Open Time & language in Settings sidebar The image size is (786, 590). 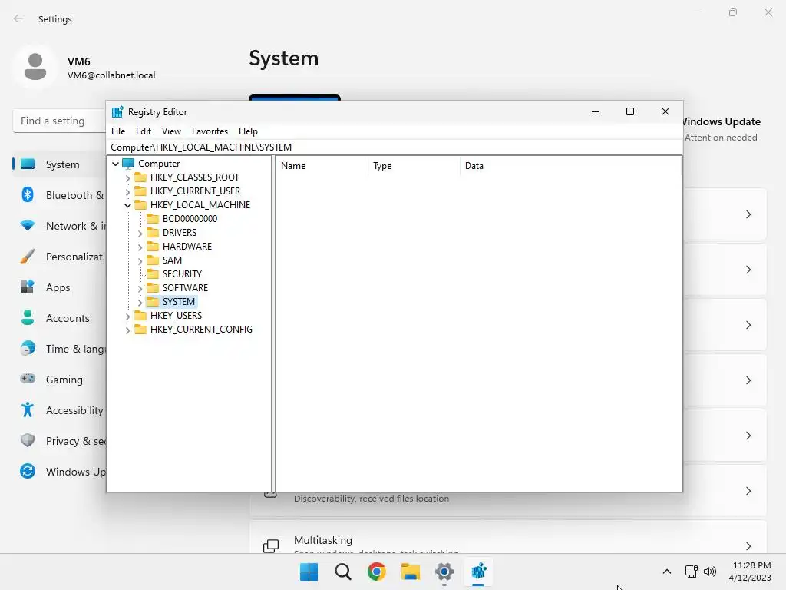(59, 349)
